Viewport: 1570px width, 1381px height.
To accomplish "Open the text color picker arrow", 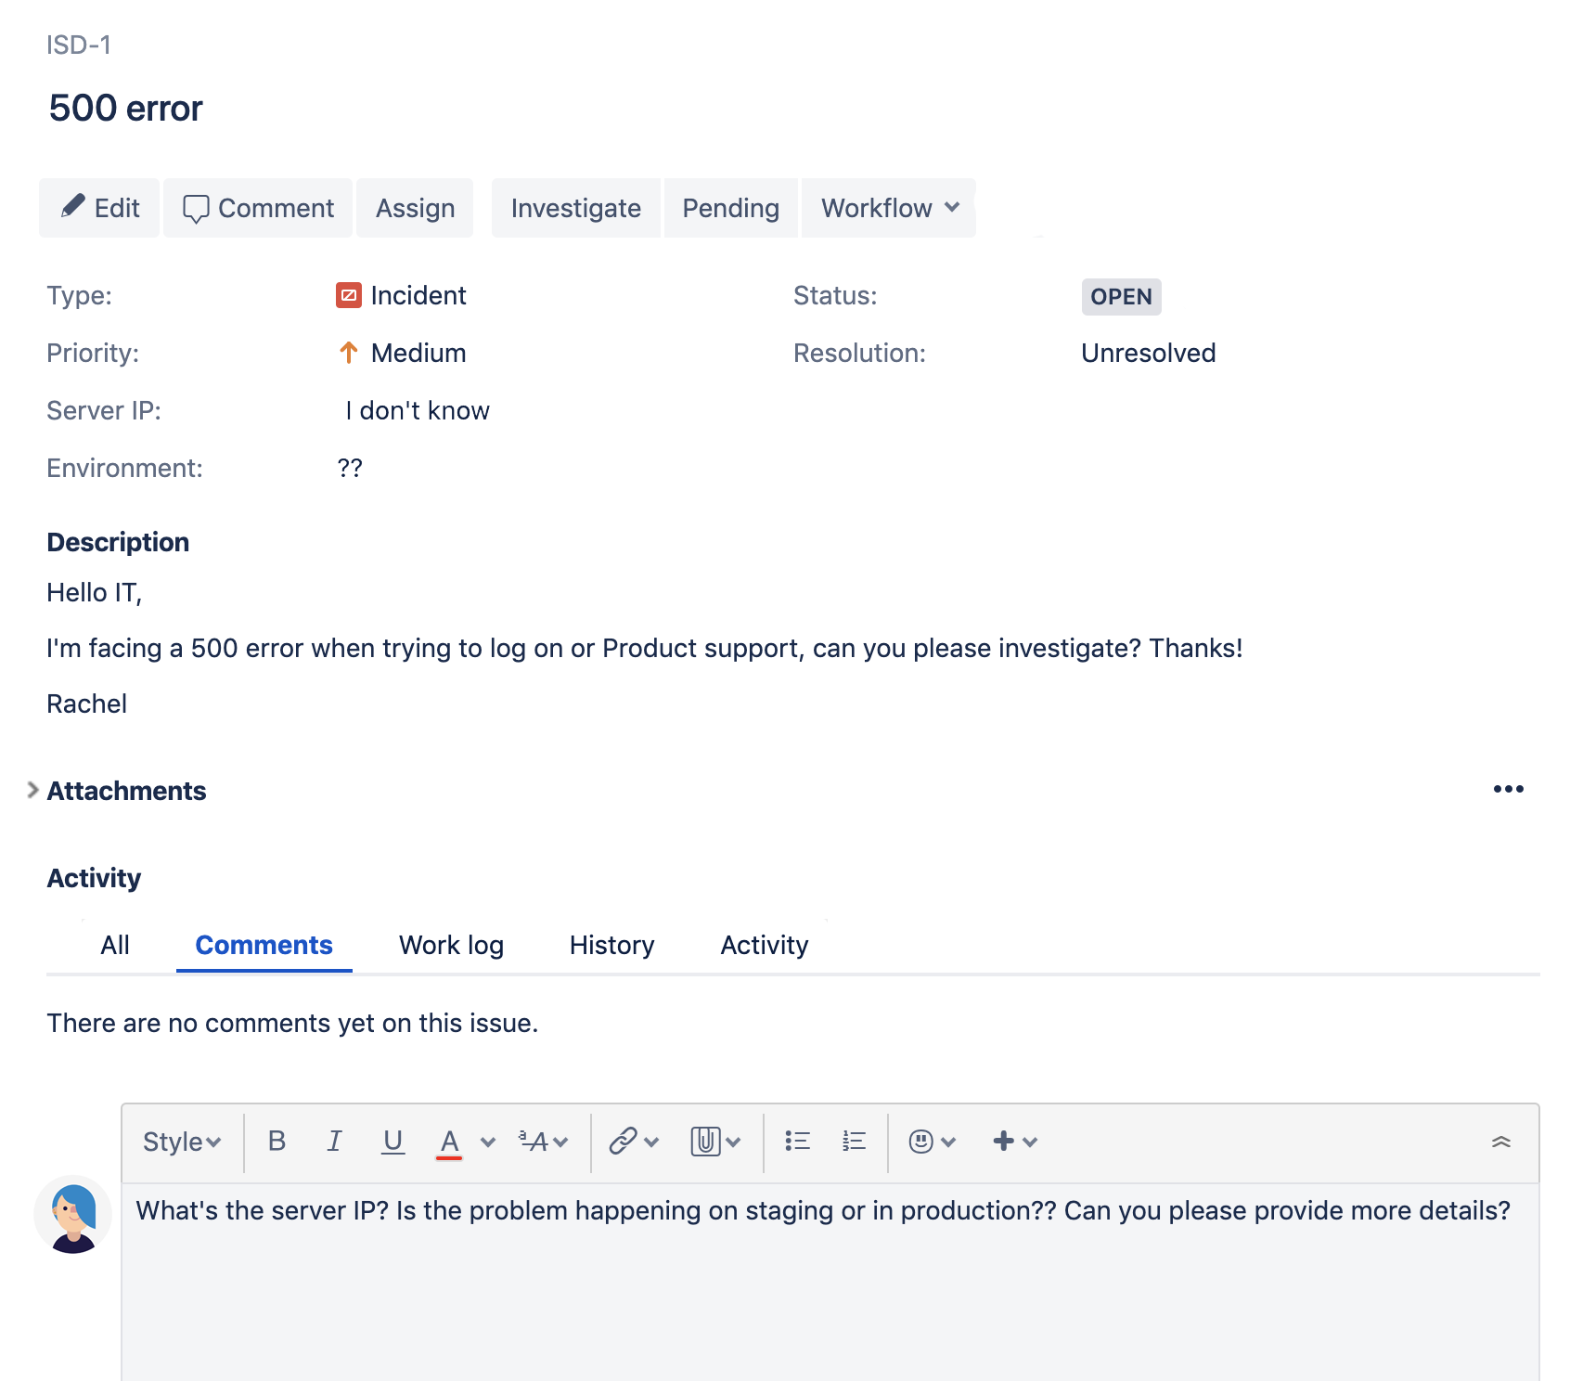I will tap(488, 1142).
